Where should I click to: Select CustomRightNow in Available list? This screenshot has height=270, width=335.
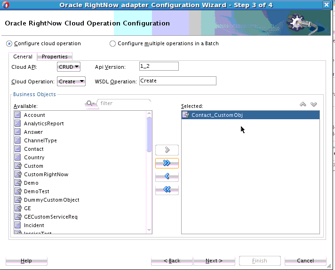(46, 174)
